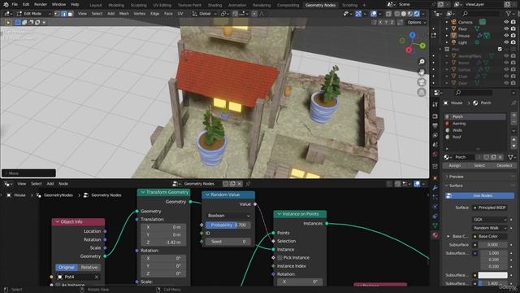The height and width of the screenshot is (293, 520).
Task: Enable vertex select mode
Action: [58, 14]
